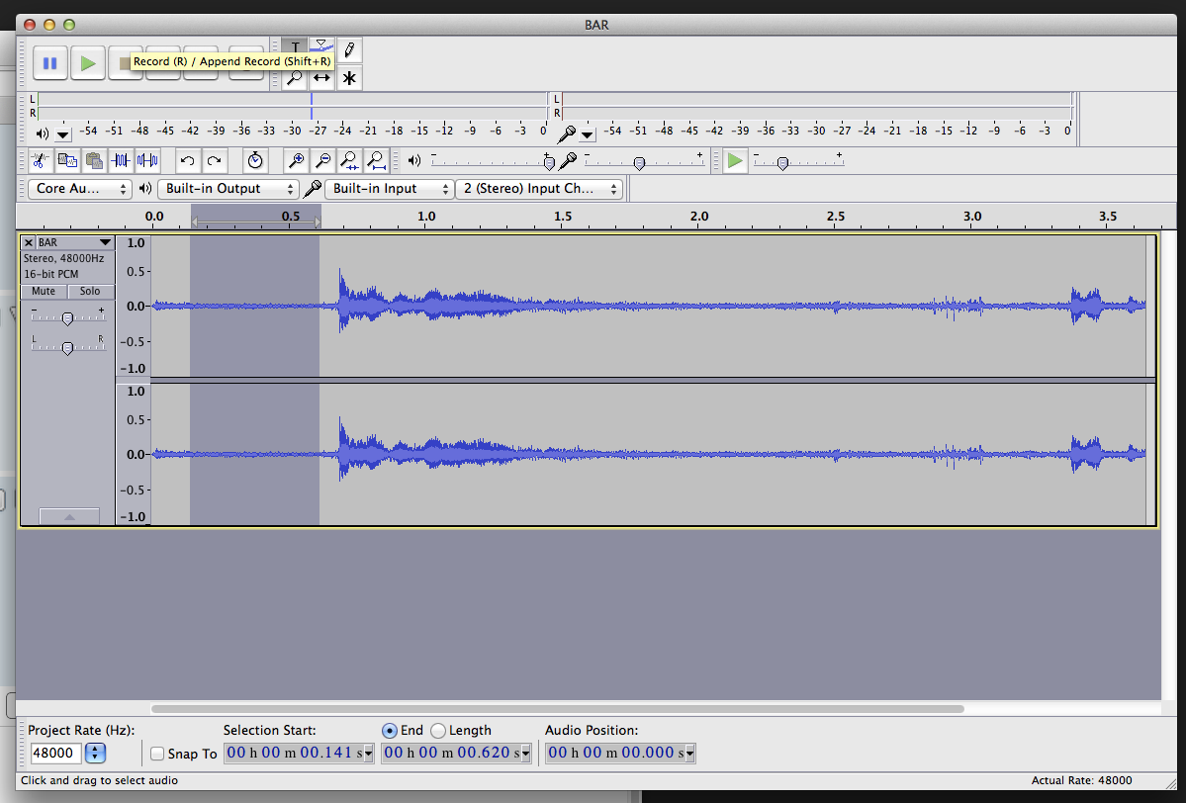
Task: Click the speaker icon beside Built-in Output
Action: 145,188
